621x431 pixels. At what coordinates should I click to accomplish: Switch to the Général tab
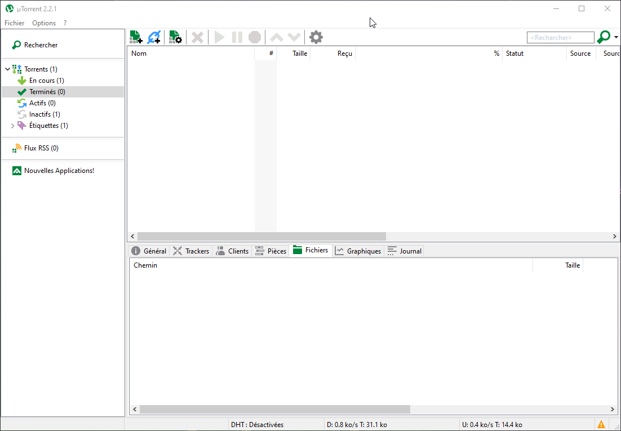click(x=149, y=251)
